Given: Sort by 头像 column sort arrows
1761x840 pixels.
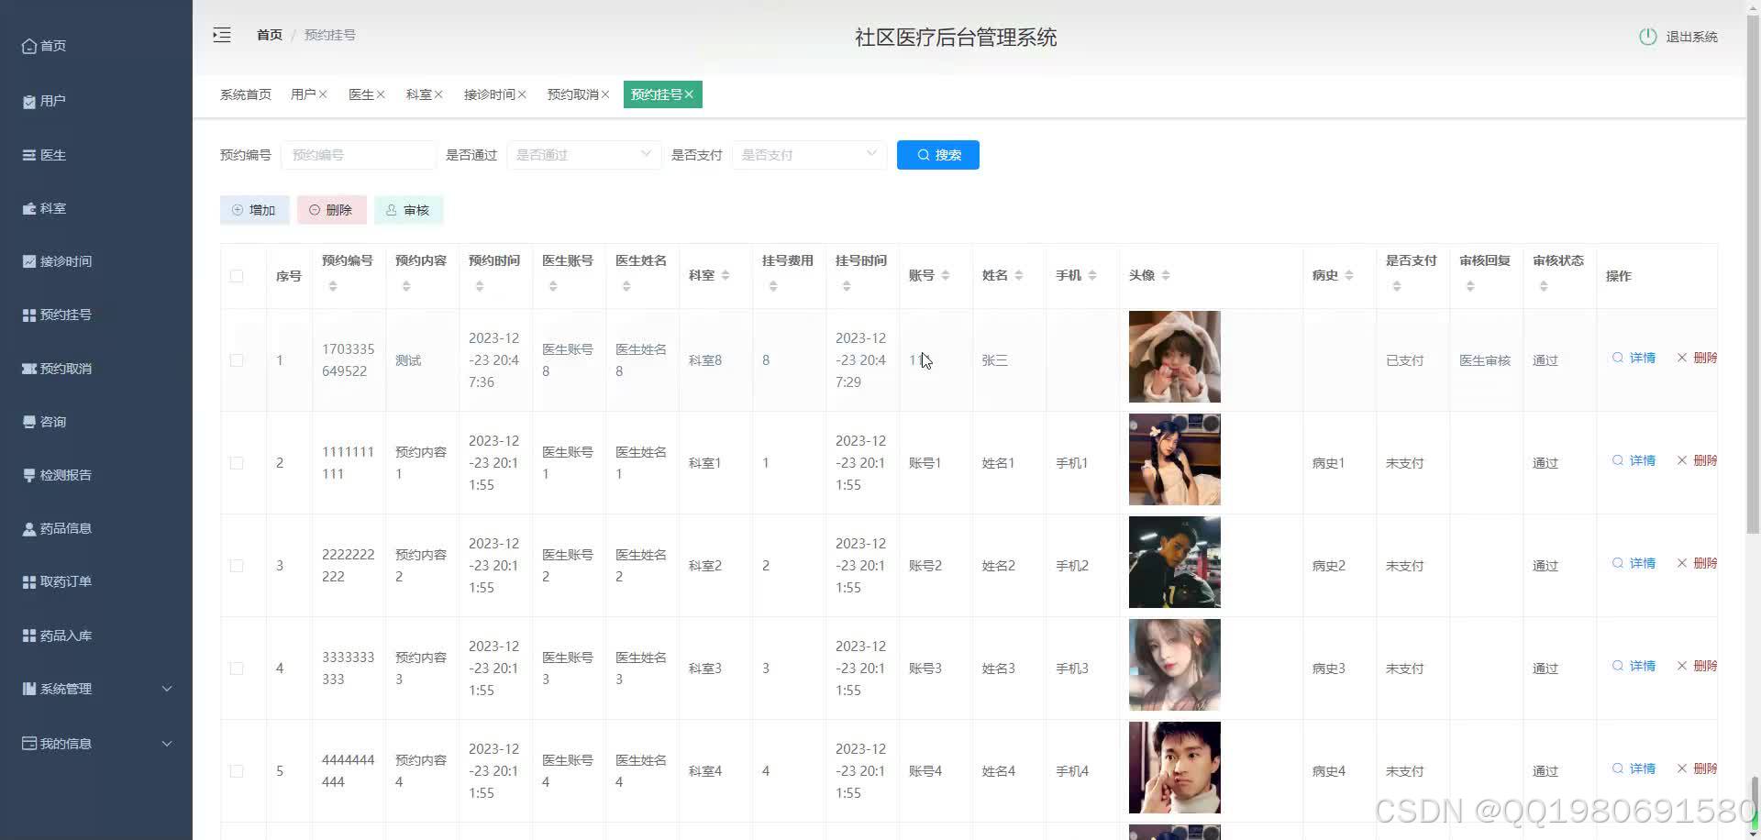Looking at the screenshot, I should (x=1166, y=275).
